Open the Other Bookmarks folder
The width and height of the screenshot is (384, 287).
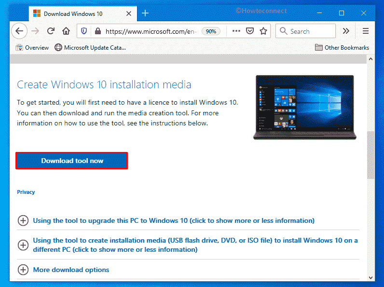[x=342, y=47]
